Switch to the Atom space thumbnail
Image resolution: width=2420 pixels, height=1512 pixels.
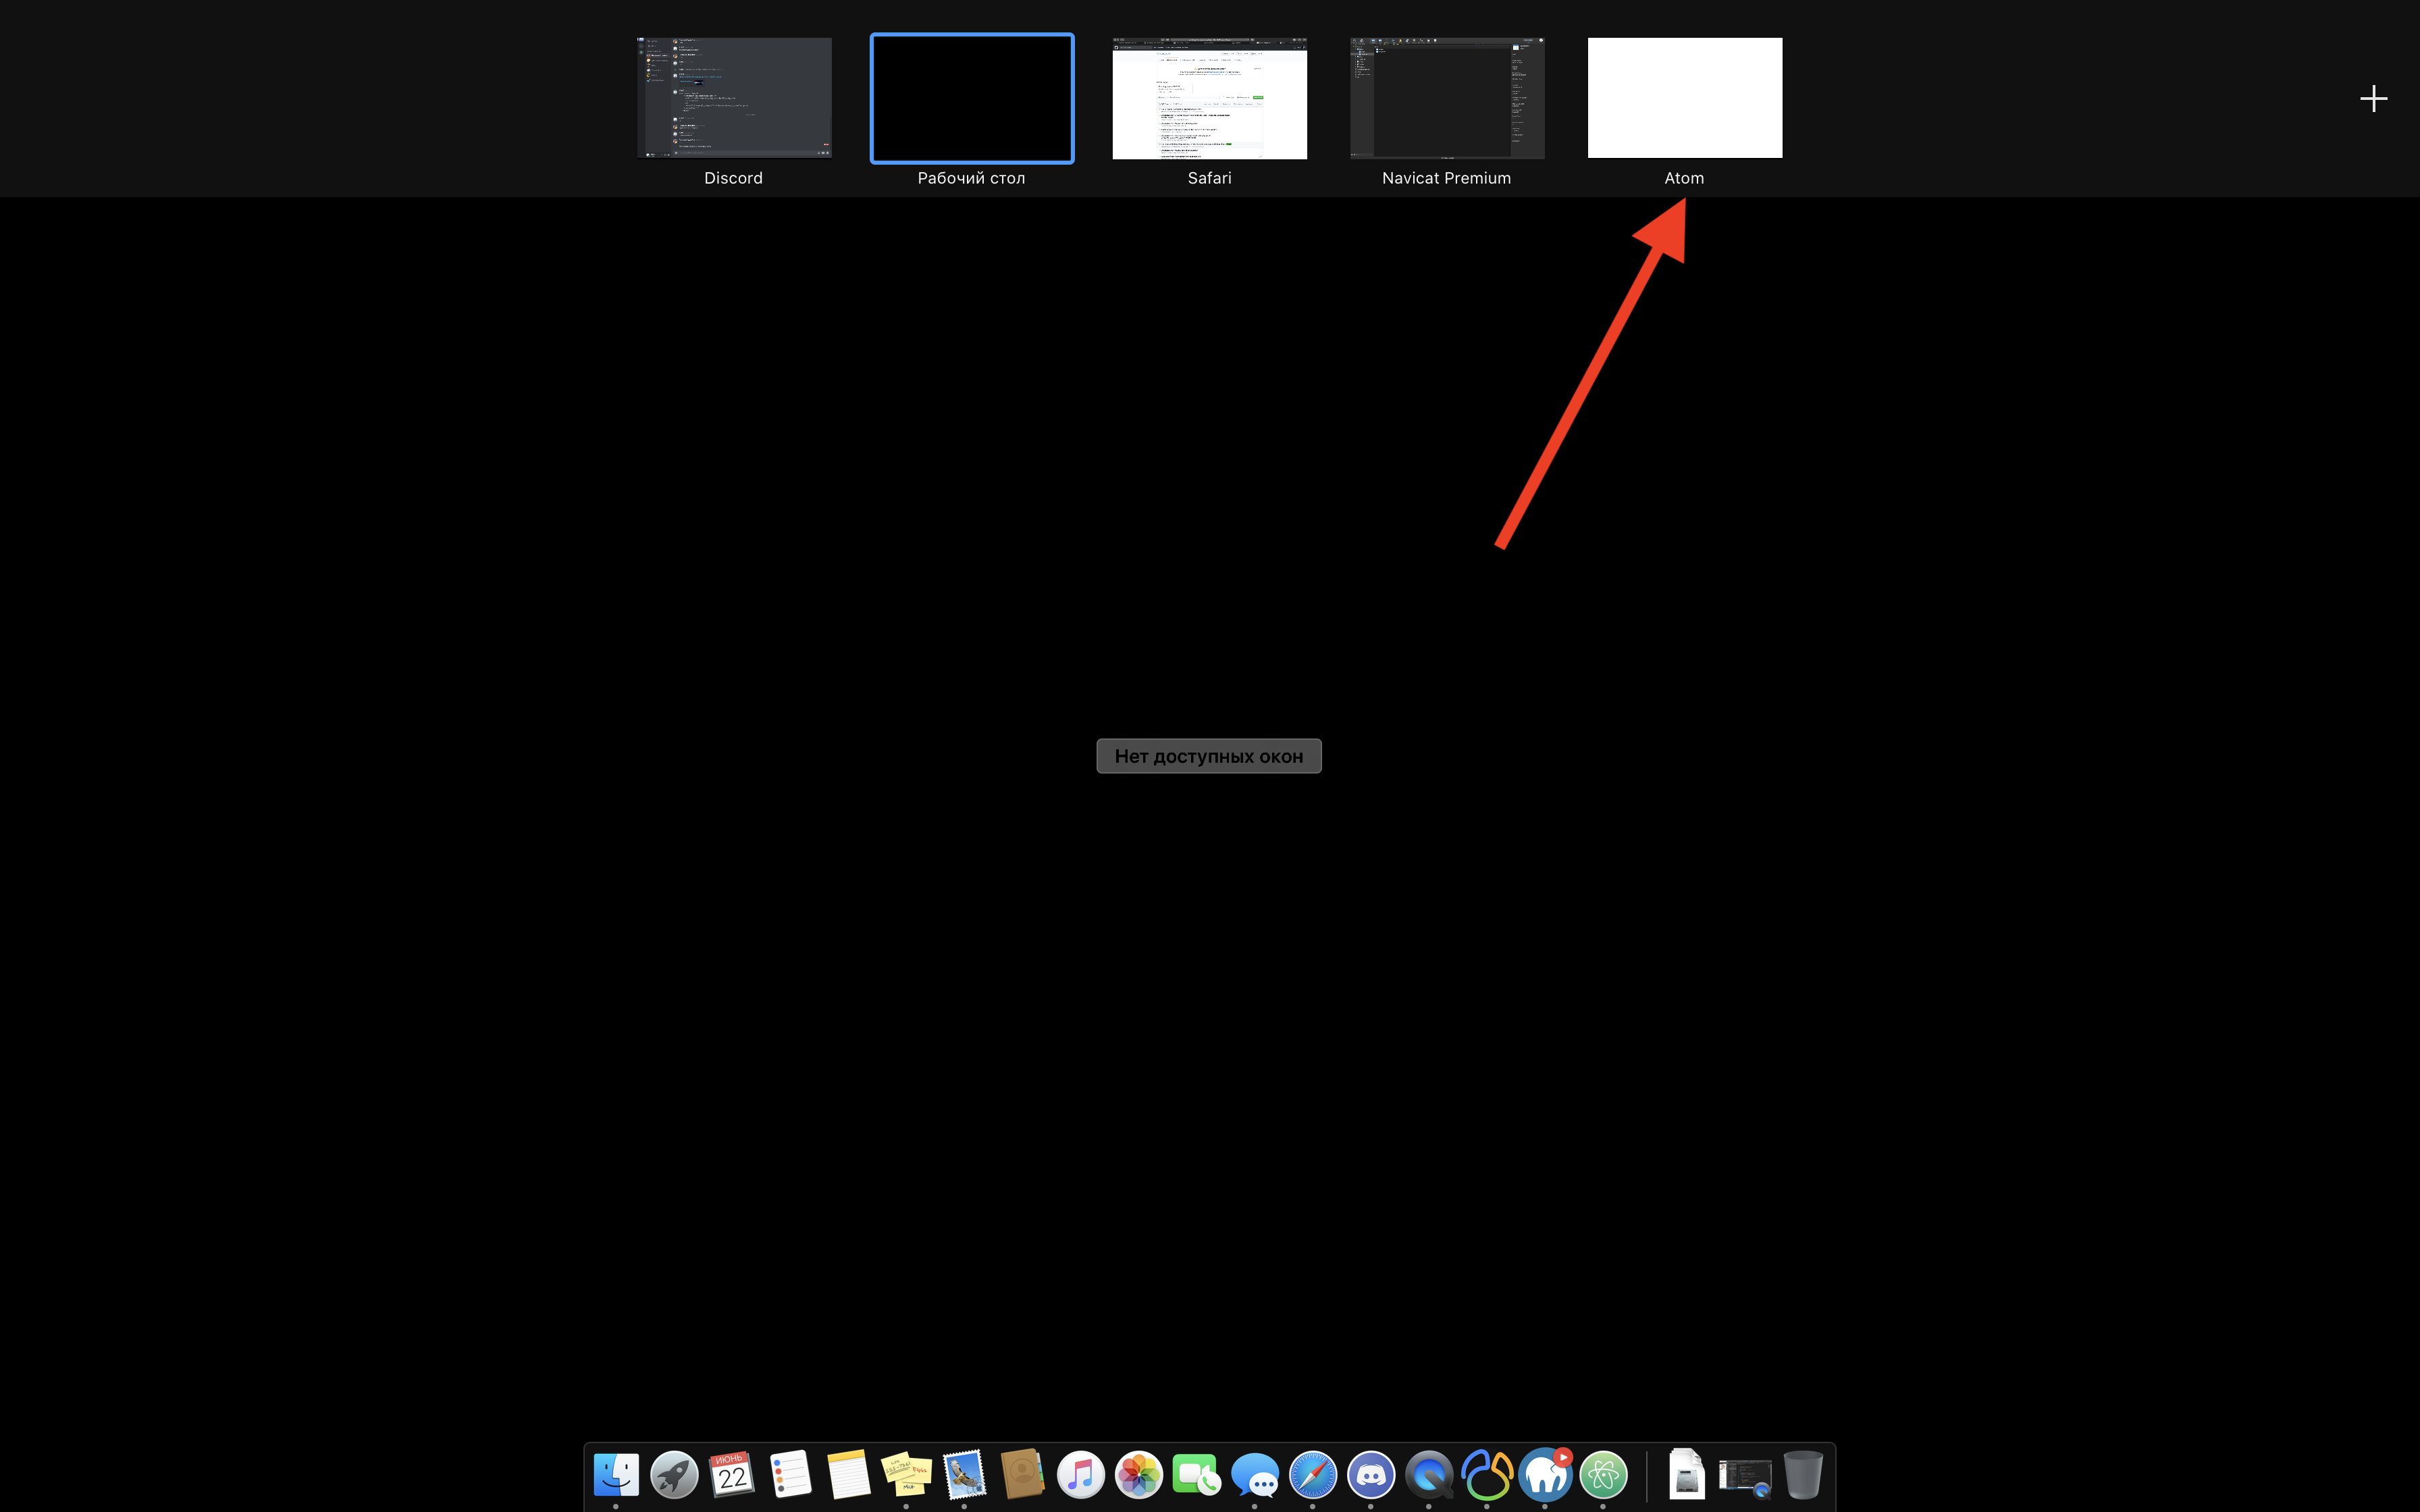(1685, 98)
